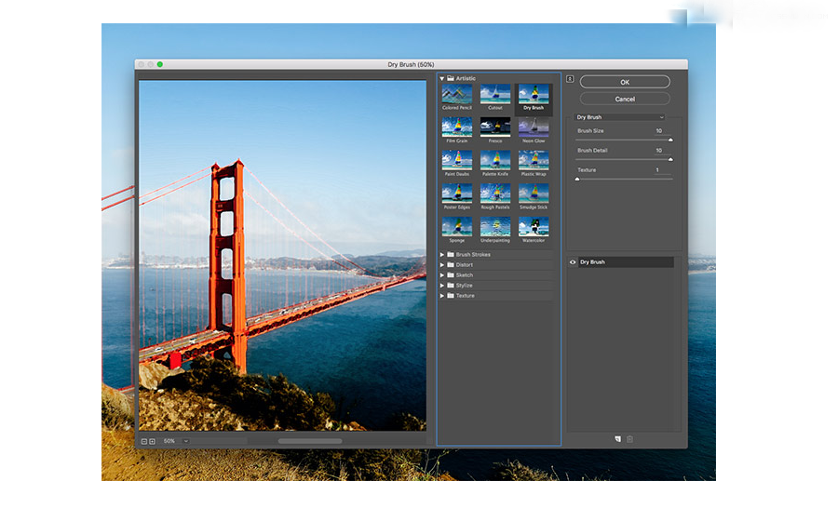Viewport: 838px width, 508px height.
Task: Click the delete effect layer trash icon
Action: coord(629,438)
